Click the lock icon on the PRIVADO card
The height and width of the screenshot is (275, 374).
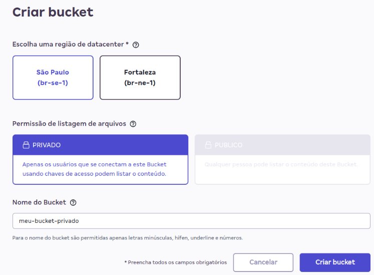click(26, 145)
